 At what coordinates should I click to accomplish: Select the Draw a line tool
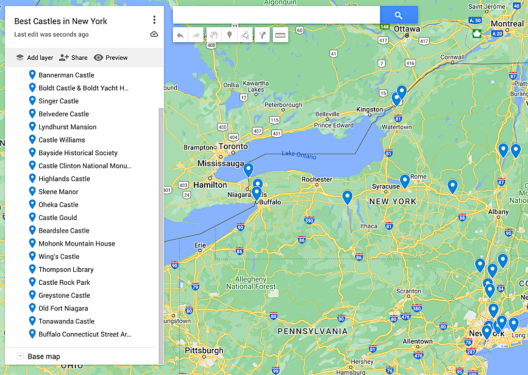coord(245,35)
